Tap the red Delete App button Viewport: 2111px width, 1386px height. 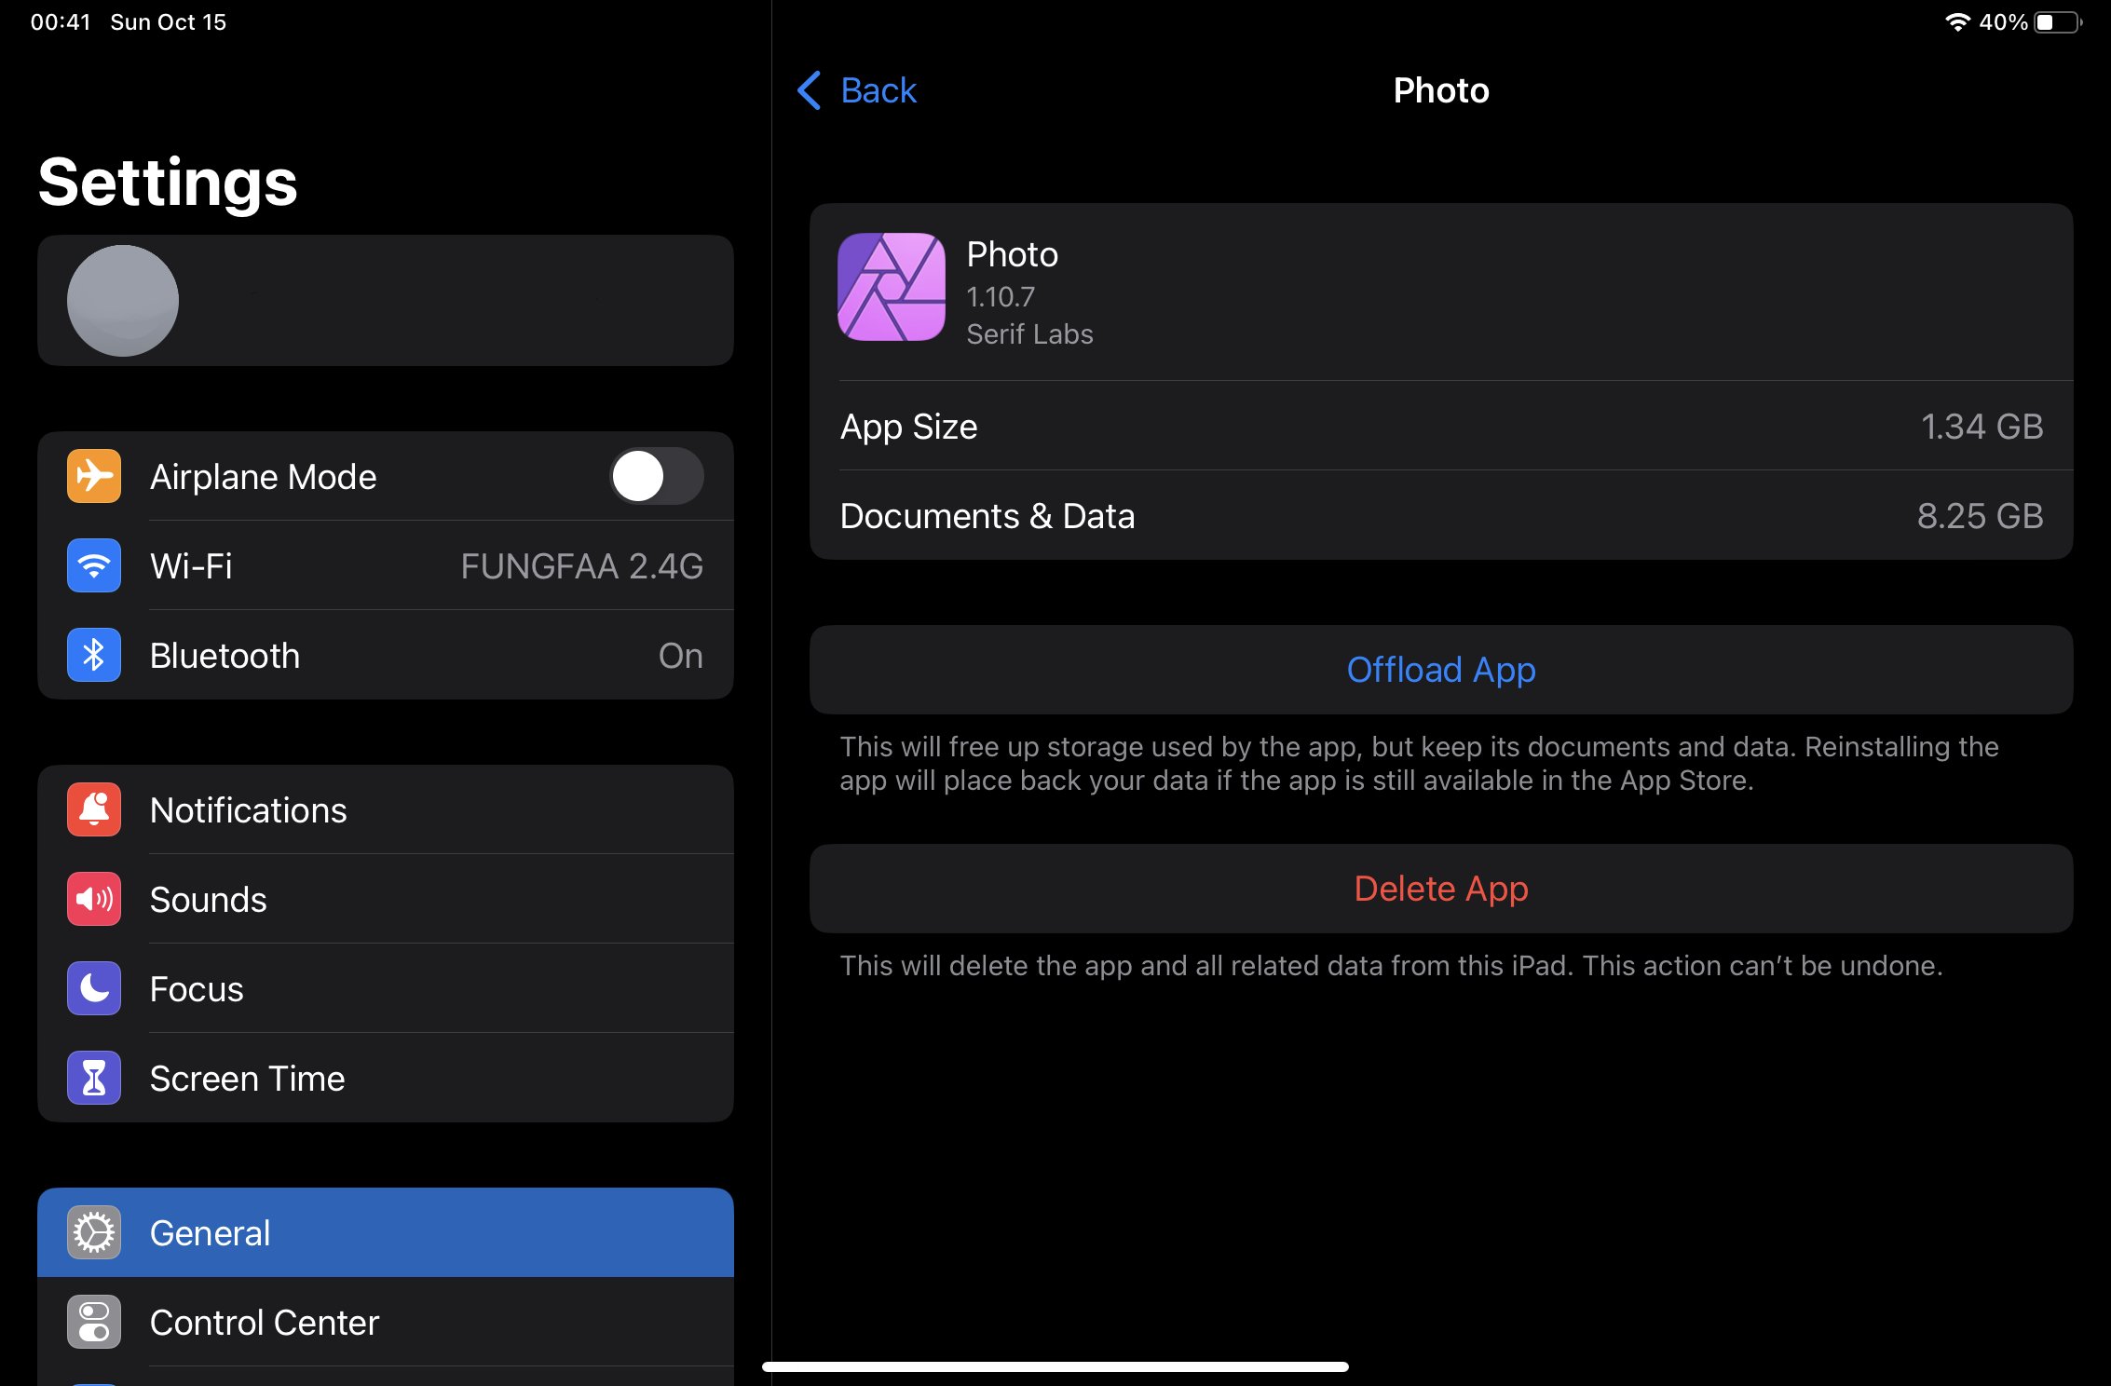(1441, 889)
